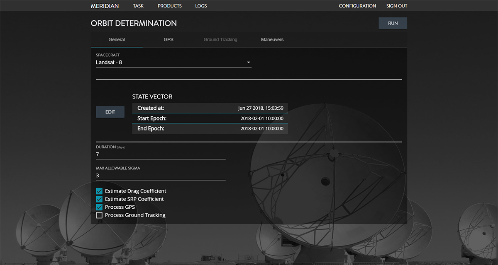Screen dimensions: 498x265
Task: Click the STATE VECTOR heading
Action: click(152, 96)
